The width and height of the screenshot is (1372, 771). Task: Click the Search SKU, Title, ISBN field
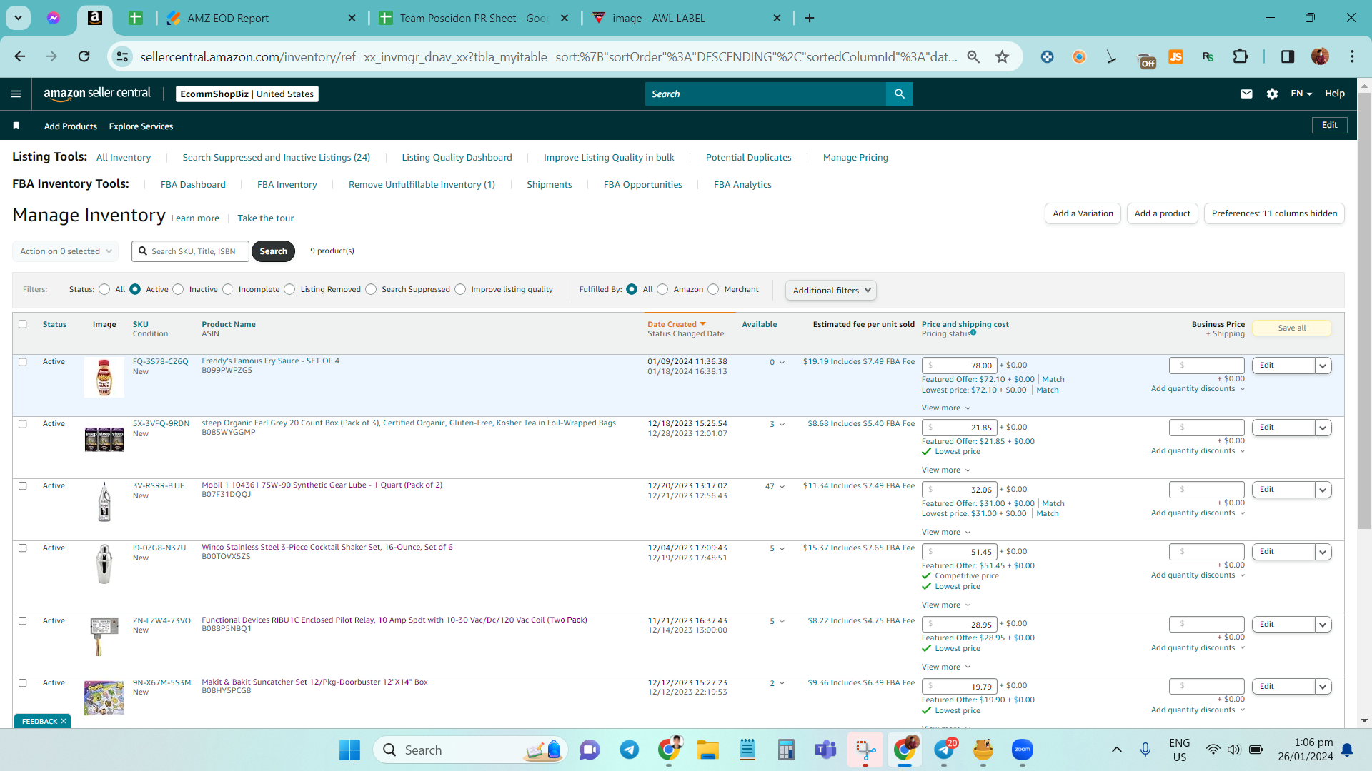(190, 251)
